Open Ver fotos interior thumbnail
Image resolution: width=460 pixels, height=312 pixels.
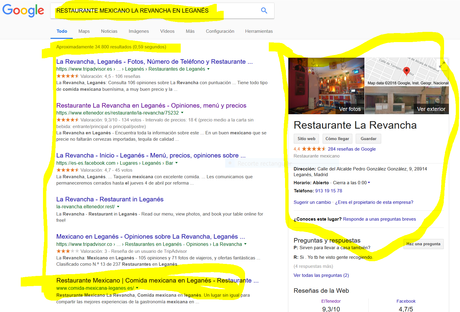[326, 86]
